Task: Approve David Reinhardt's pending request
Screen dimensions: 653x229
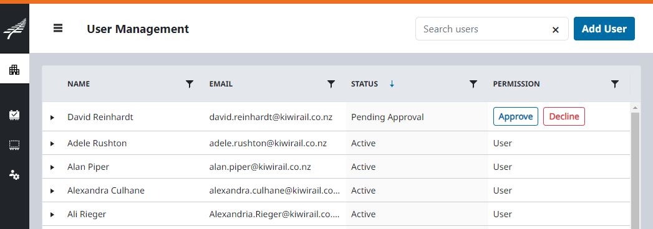Action: [x=516, y=116]
